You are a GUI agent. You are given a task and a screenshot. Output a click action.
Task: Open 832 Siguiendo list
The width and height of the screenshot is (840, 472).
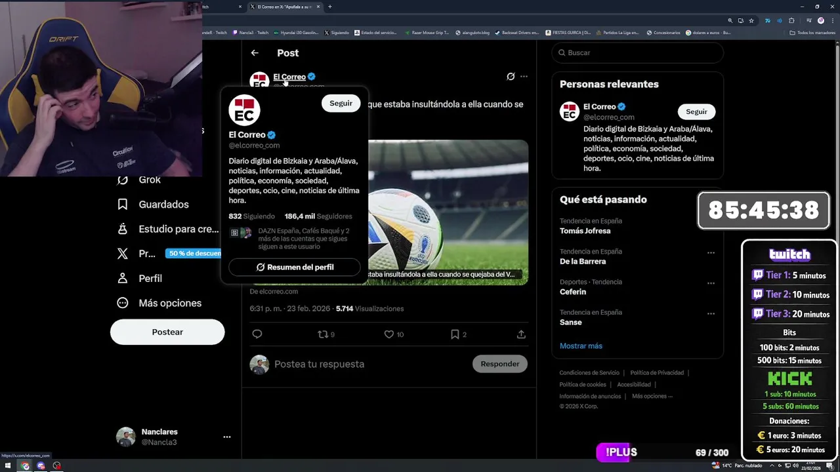click(x=251, y=216)
